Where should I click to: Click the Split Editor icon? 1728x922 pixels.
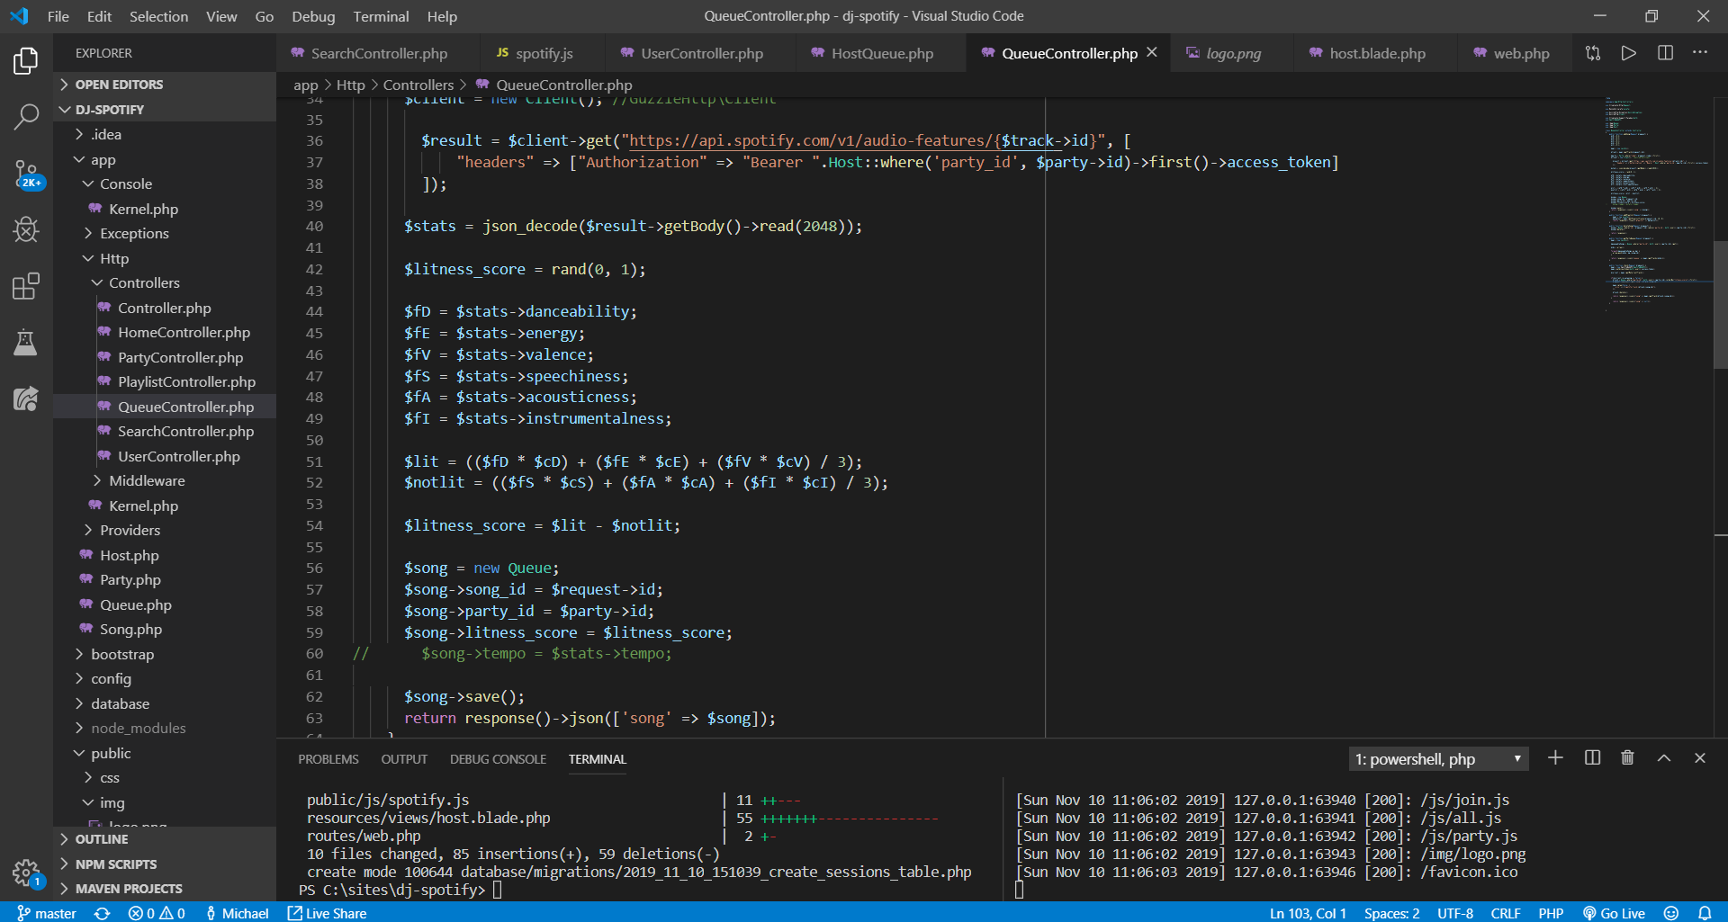[x=1665, y=53]
